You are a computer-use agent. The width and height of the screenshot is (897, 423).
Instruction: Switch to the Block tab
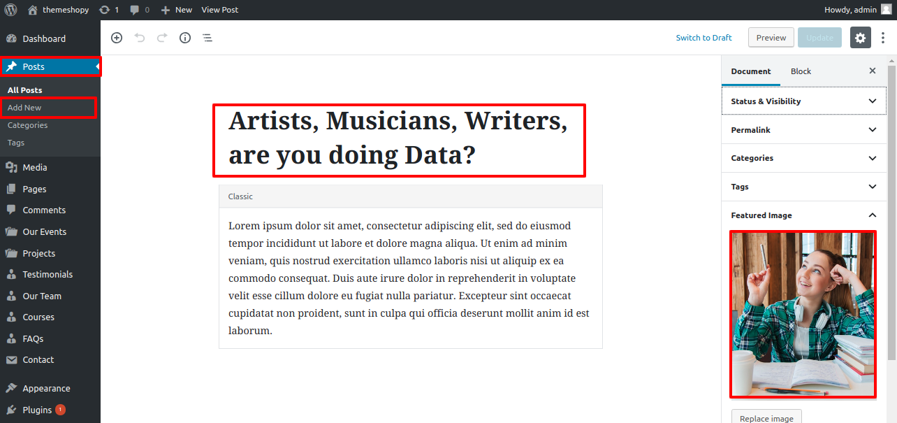pos(801,71)
